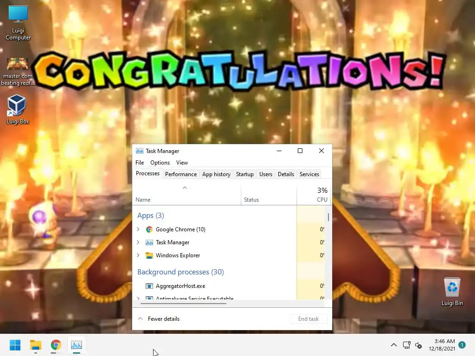Open Google Chrome from the taskbar
This screenshot has width=475, height=356.
point(56,345)
